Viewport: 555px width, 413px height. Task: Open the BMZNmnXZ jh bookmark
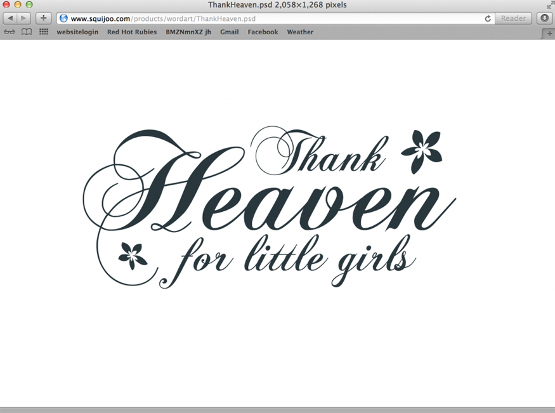pos(188,32)
